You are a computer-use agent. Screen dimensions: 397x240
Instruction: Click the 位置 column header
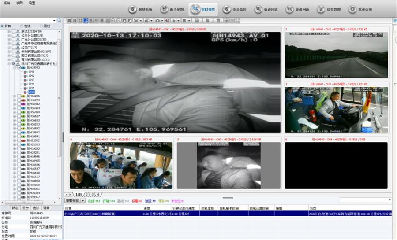pyautogui.click(x=69, y=208)
